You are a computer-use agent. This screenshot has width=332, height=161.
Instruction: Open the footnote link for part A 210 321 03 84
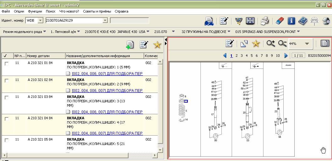click(x=107, y=112)
